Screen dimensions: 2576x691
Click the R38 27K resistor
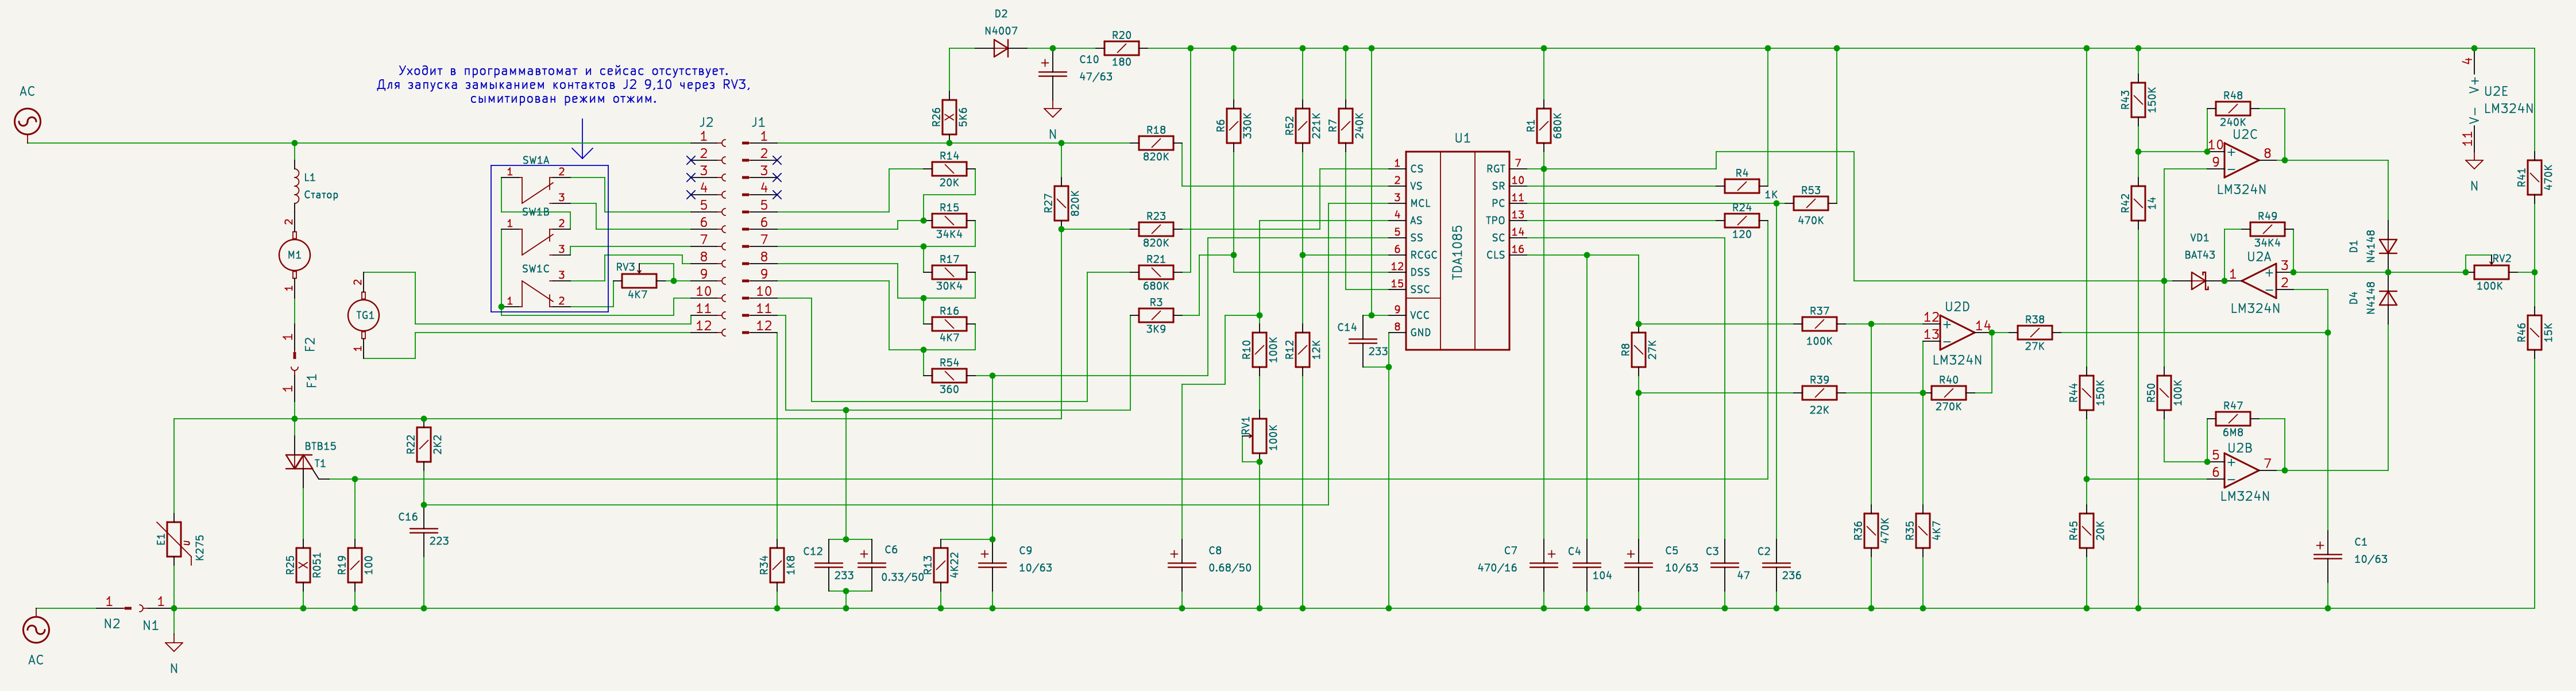(x=2035, y=333)
